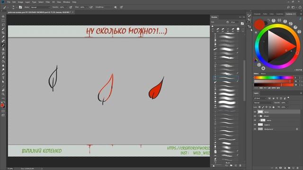The height and width of the screenshot is (170, 303).
Task: Switch to the Mixers tab in Coolorus
Action: point(263,74)
